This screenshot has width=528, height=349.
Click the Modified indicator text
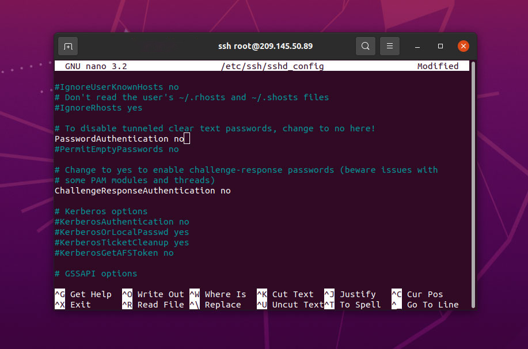click(x=438, y=66)
